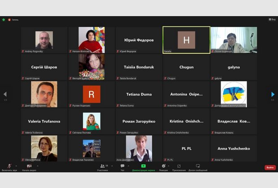Open video options arrow beside camera
The width and height of the screenshot is (278, 188).
[x=38, y=166]
